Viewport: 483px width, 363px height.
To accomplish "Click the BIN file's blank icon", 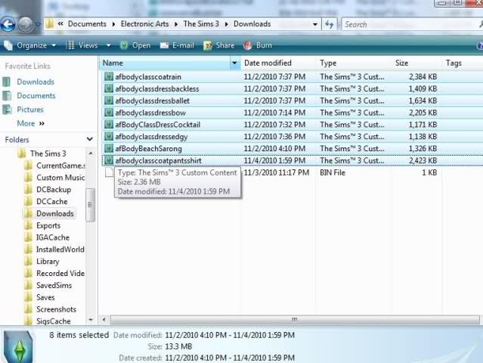I will 109,172.
